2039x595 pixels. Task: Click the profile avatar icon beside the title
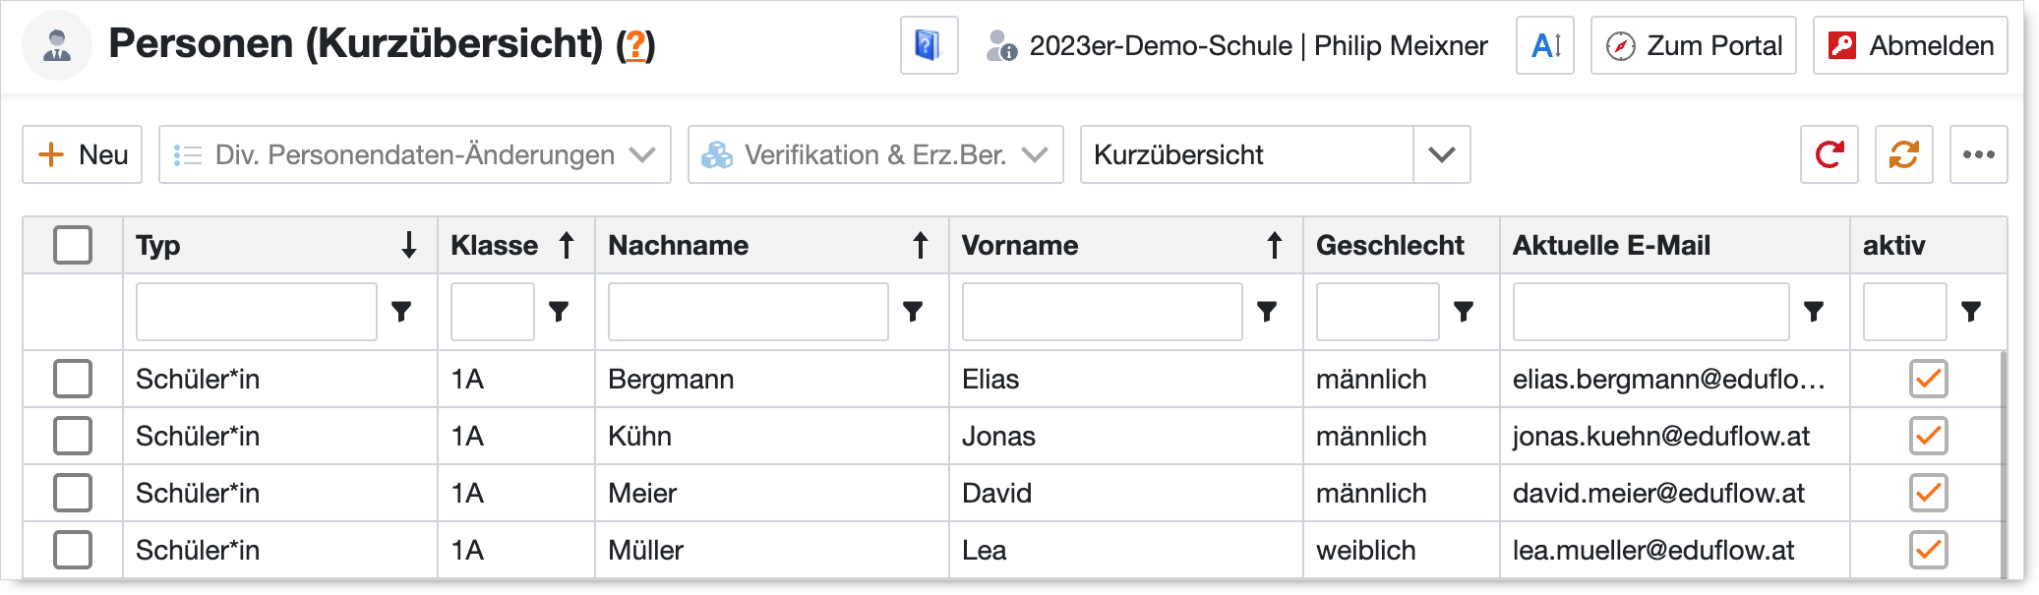click(57, 45)
